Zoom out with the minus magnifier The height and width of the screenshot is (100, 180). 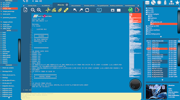pyautogui.click(x=33, y=10)
